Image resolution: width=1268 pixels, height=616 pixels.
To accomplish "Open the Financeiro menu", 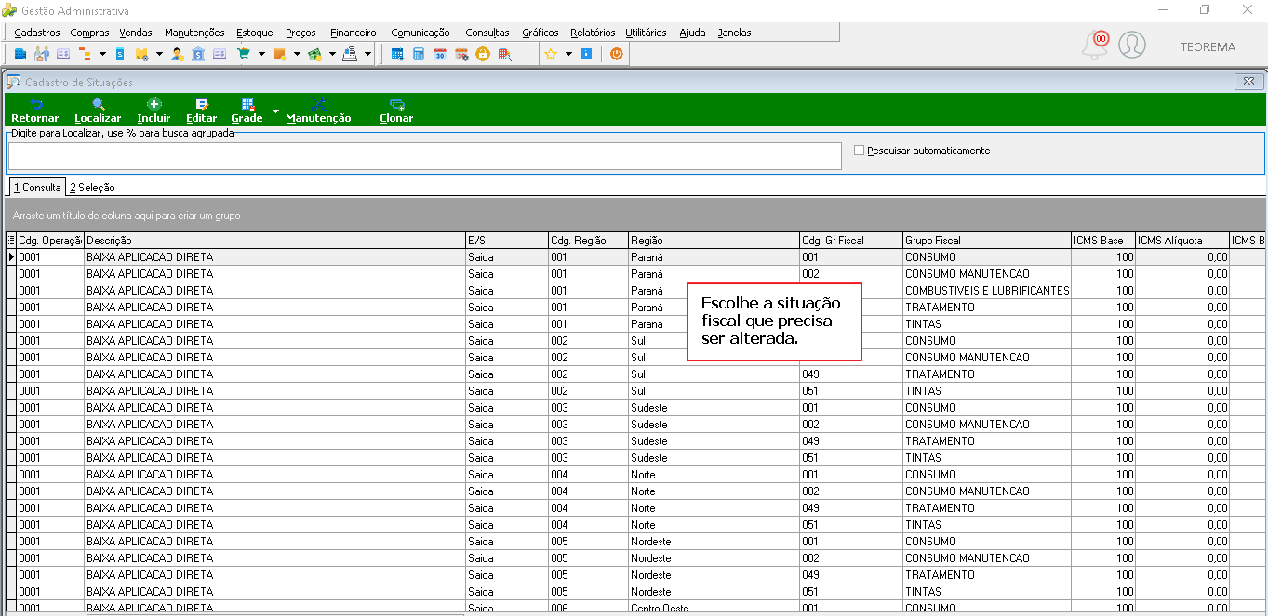I will (x=354, y=33).
